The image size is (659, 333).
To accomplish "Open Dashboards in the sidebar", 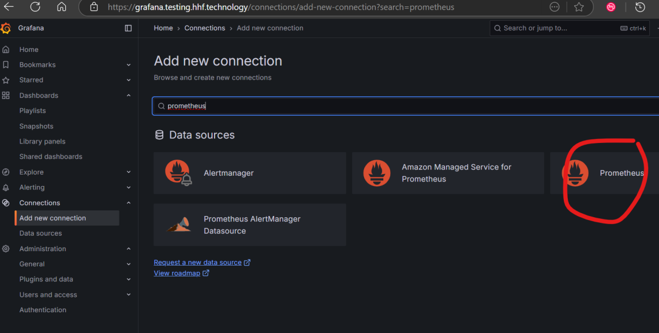I will (39, 95).
